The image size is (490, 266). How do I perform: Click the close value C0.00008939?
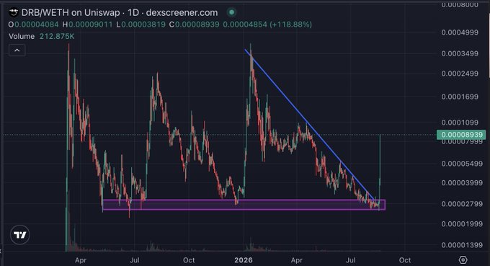tap(194, 25)
